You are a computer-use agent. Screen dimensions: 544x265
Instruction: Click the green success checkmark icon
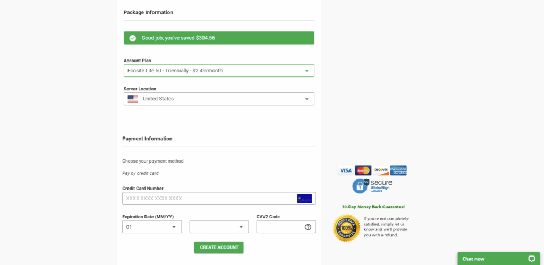pyautogui.click(x=133, y=38)
